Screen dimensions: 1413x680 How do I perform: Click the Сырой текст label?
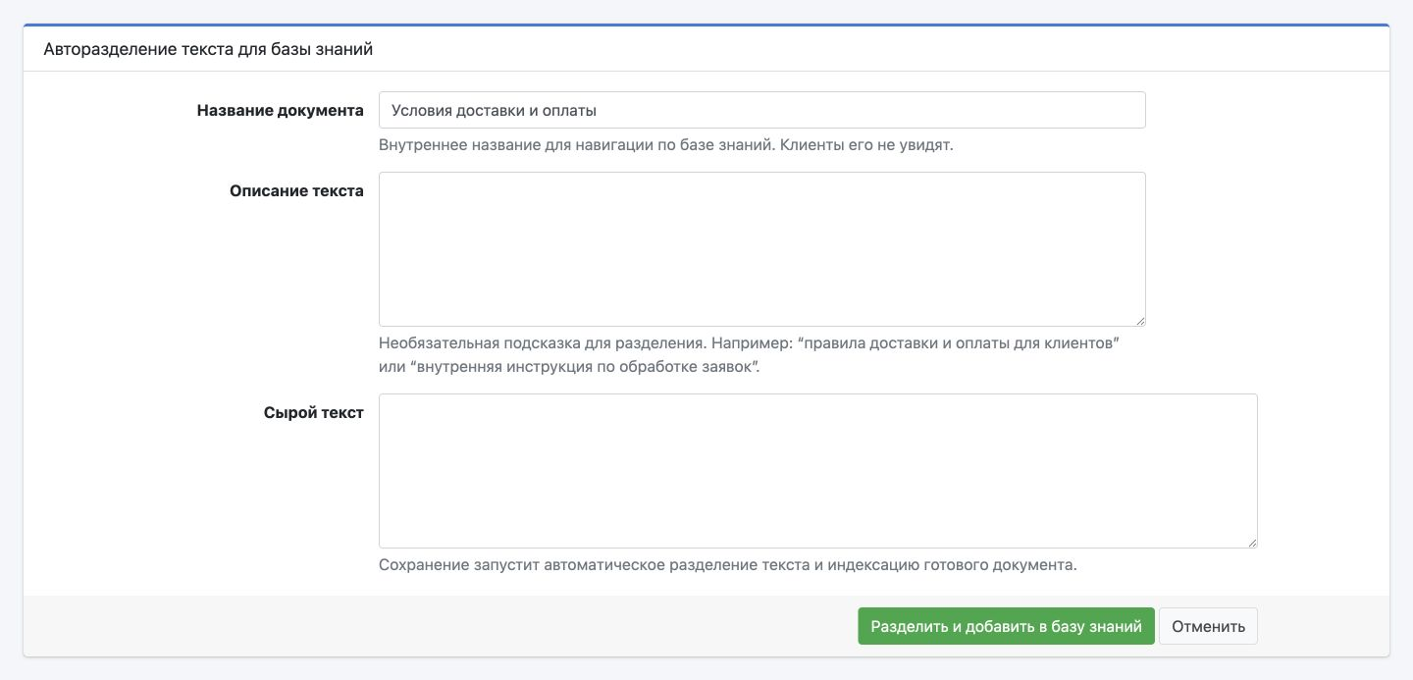tap(314, 412)
